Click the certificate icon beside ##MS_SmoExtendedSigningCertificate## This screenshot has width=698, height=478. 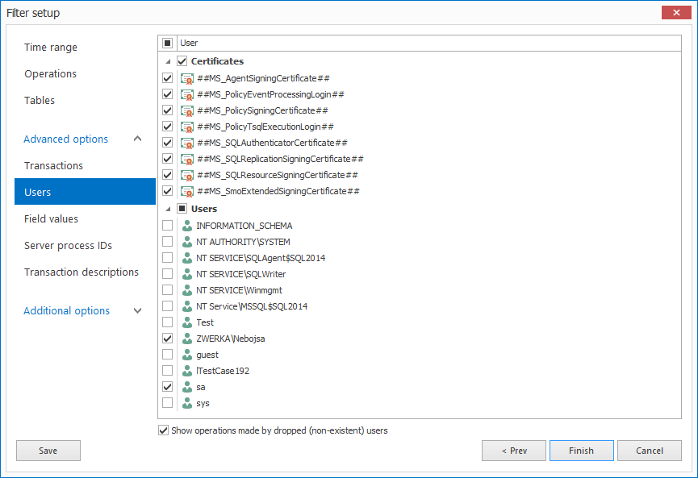pyautogui.click(x=187, y=191)
